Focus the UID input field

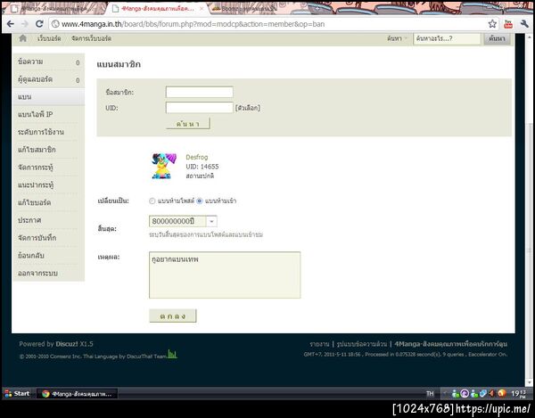199,108
